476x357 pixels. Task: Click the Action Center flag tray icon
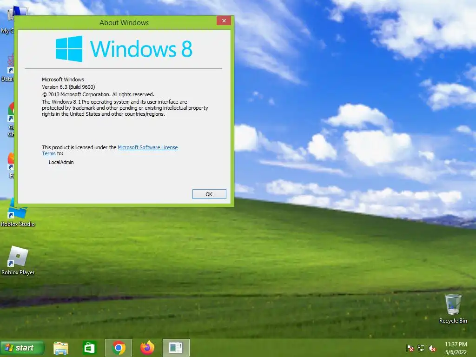pos(410,348)
